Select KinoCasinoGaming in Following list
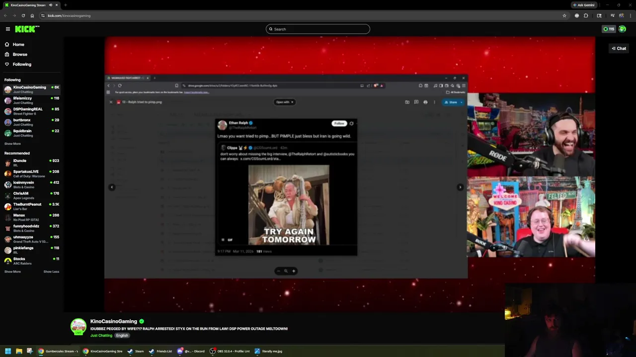Screen dimensions: 636x357 pyautogui.click(x=31, y=89)
